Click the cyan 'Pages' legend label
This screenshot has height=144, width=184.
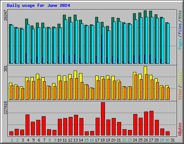180,44
